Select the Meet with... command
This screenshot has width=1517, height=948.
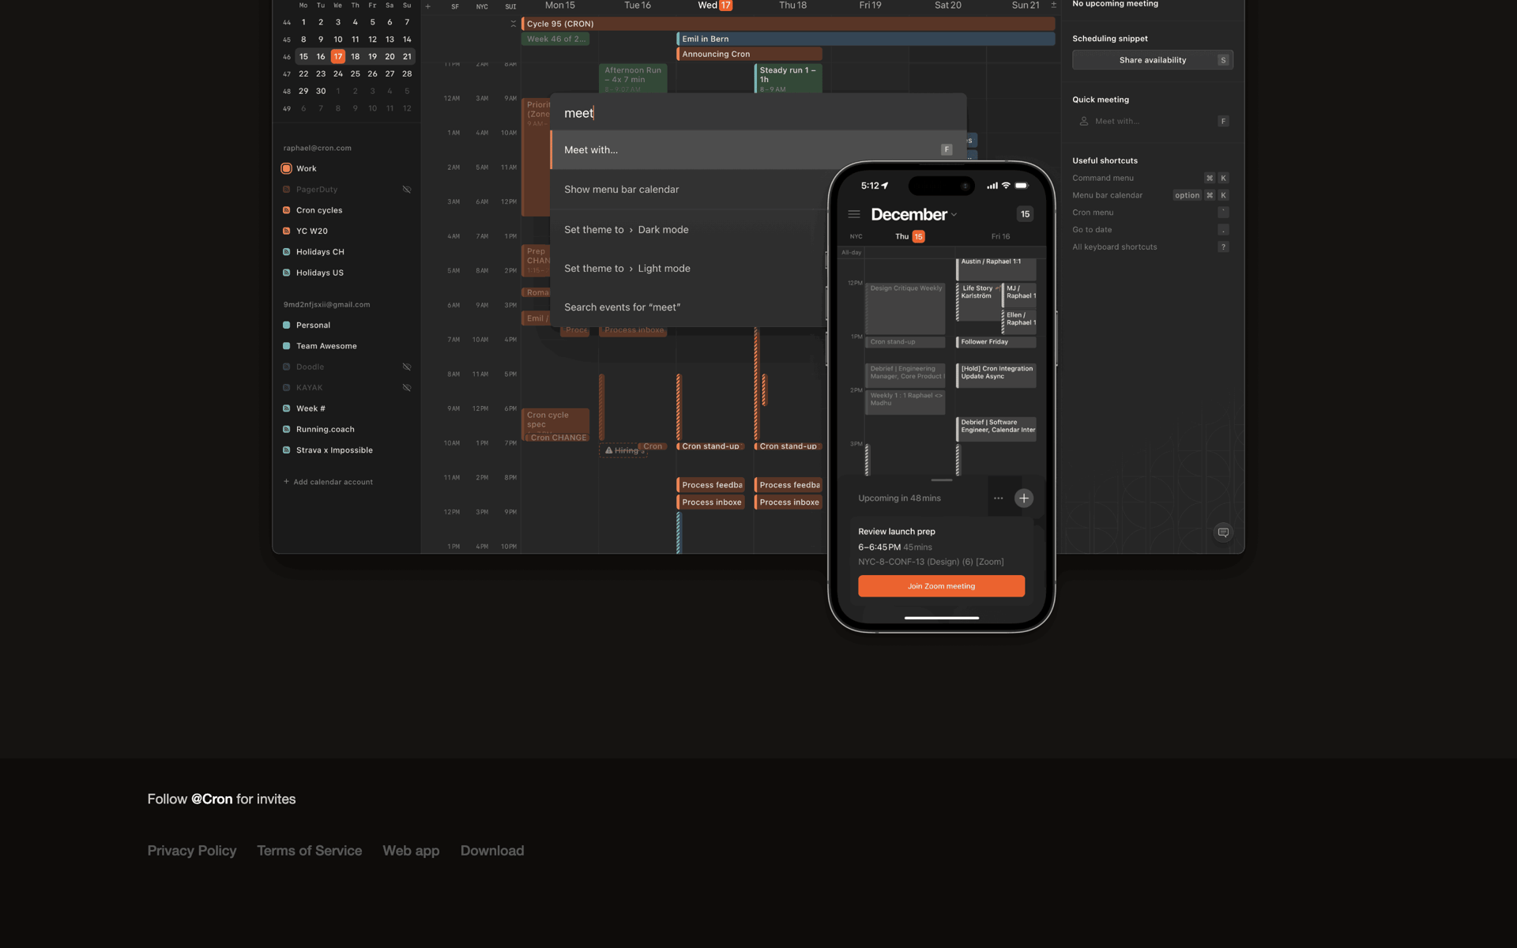[758, 149]
